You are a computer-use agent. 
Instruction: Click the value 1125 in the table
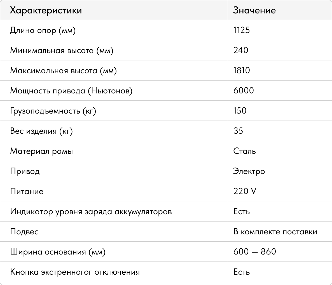[242, 30]
